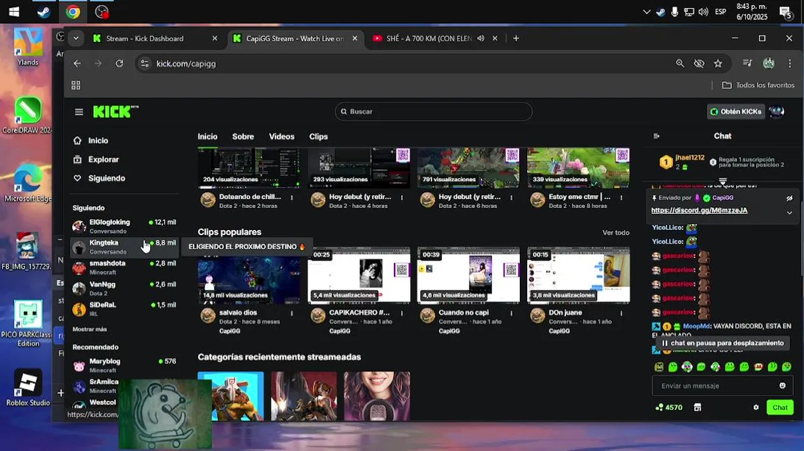Switch to the Sobre tab
Image resolution: width=804 pixels, height=451 pixels.
click(243, 137)
